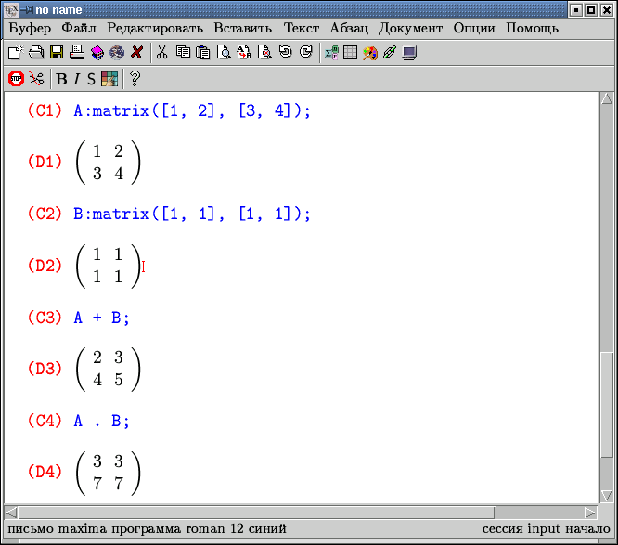Click the vertical scrollbar down arrow

607,497
